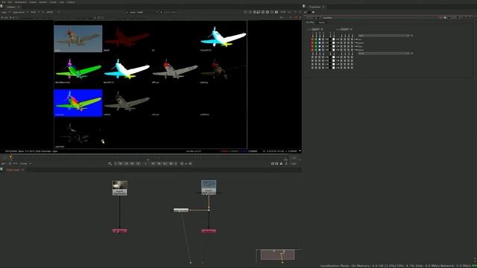Click the left Read node thumbnail
This screenshot has height=268, width=477.
(x=119, y=185)
